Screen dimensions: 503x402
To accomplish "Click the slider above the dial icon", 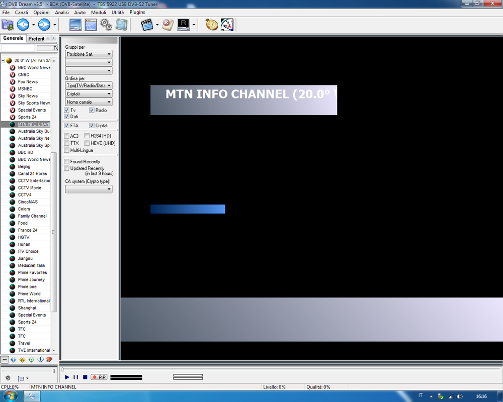I will 54,371.
